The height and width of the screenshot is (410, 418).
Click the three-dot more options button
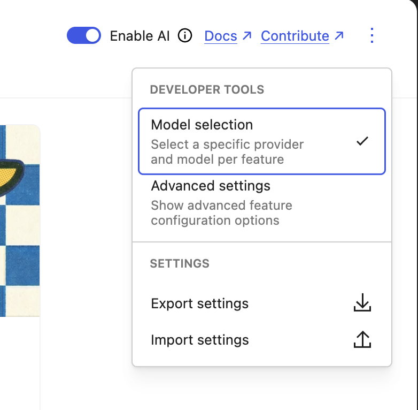(x=372, y=35)
